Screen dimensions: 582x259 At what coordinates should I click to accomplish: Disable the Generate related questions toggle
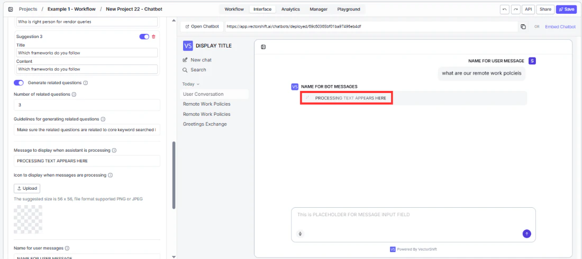tap(19, 83)
